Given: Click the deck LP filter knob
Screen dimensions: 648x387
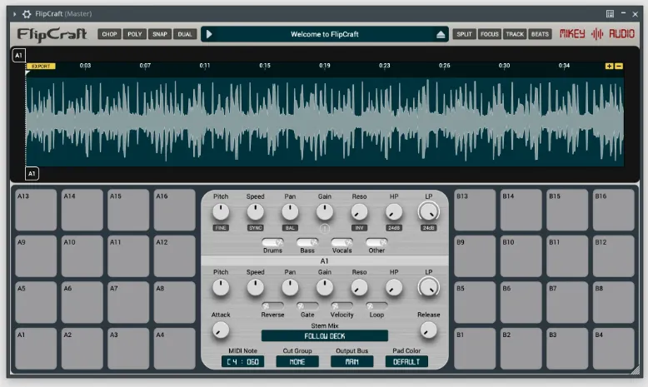Looking at the screenshot, I should coord(429,212).
